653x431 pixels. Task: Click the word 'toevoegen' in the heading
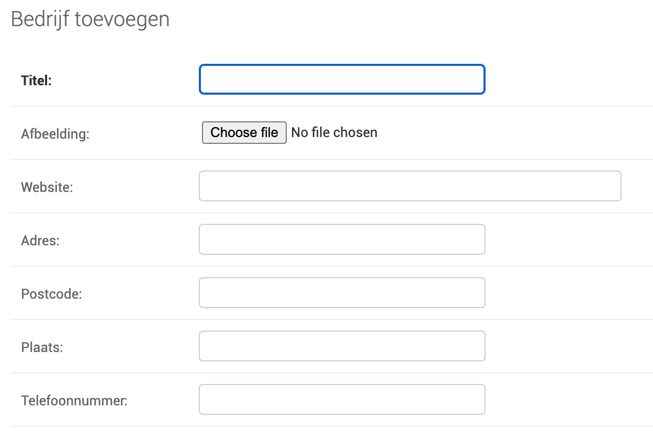[122, 19]
